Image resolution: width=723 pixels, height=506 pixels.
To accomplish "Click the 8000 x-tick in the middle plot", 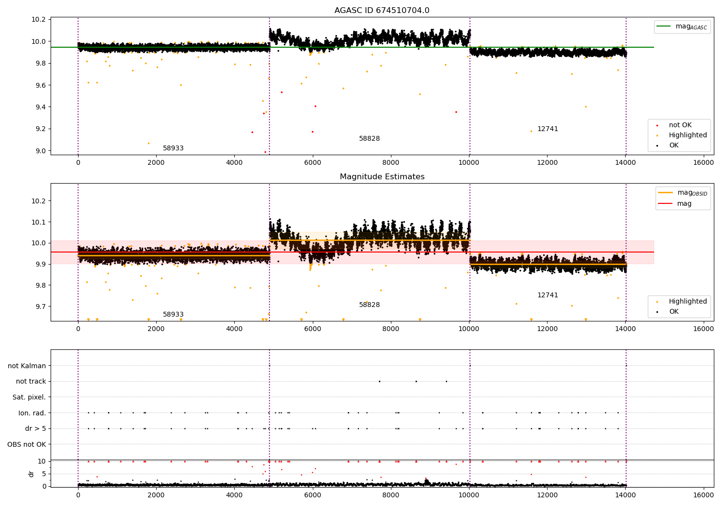I will (391, 329).
